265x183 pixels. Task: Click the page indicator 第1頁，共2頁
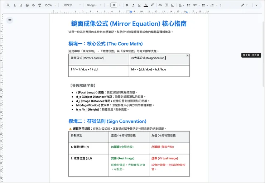(x=251, y=55)
